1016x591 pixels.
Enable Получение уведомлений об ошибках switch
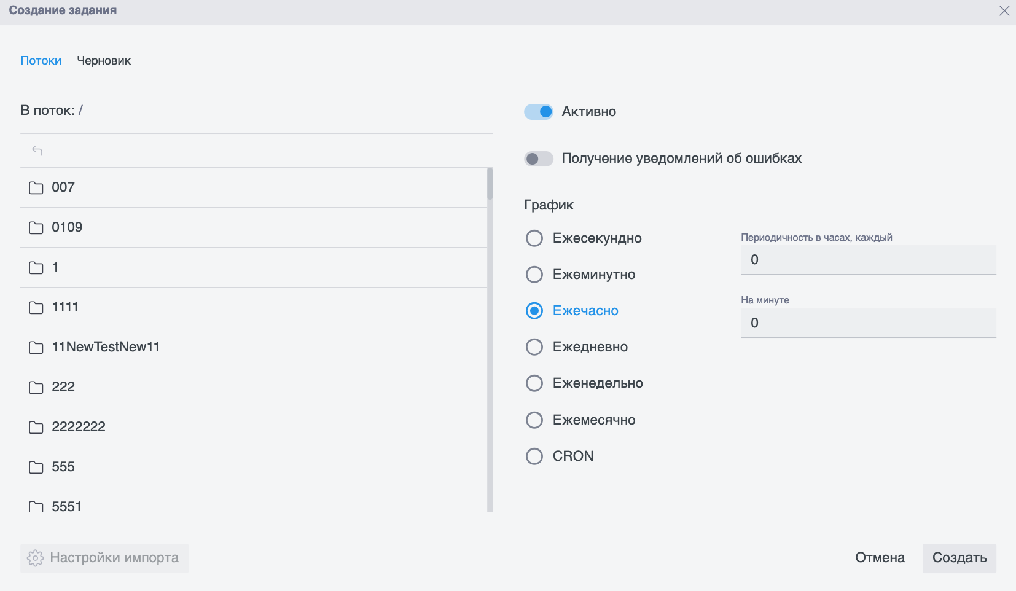(x=539, y=159)
